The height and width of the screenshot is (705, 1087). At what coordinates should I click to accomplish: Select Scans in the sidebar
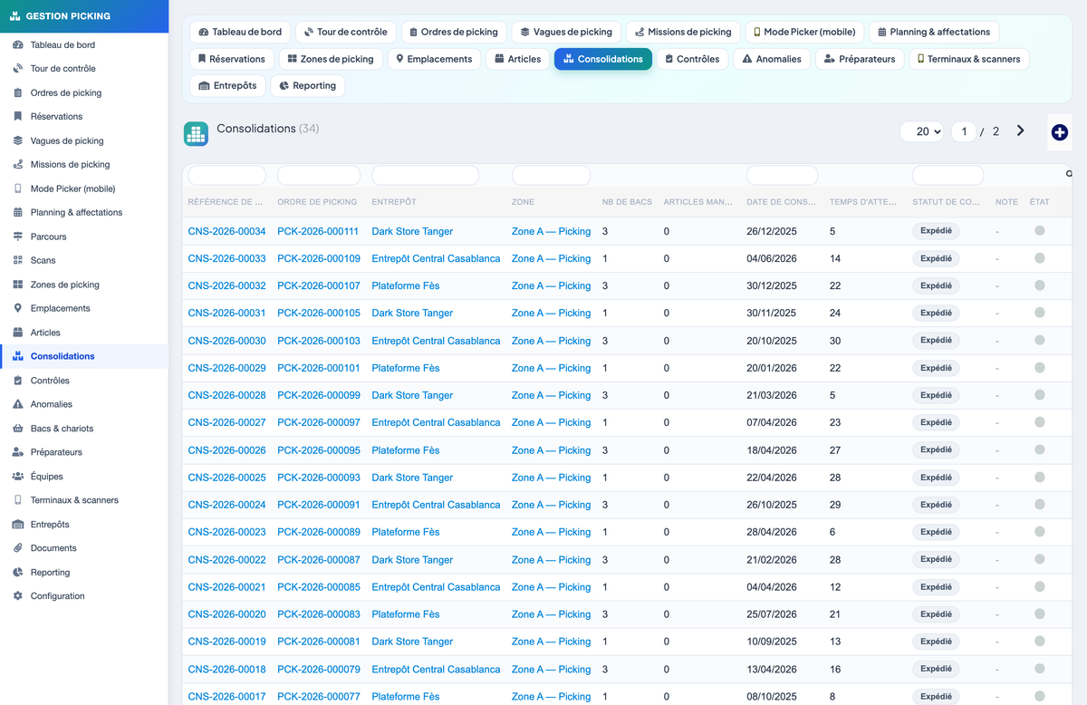click(x=43, y=260)
